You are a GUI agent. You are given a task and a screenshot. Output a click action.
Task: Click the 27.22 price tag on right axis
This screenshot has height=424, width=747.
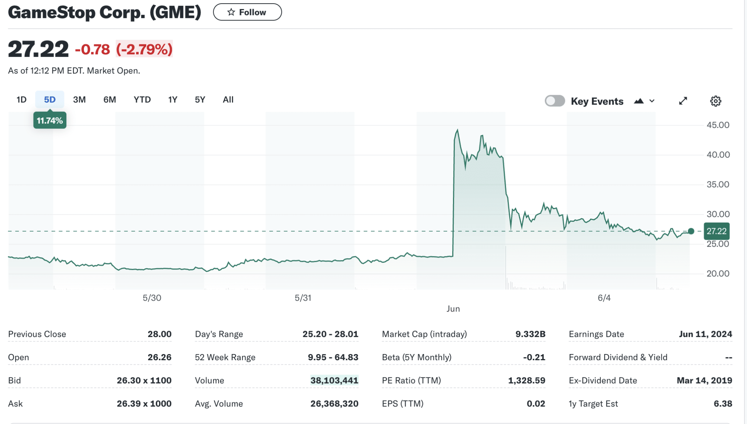coord(716,231)
